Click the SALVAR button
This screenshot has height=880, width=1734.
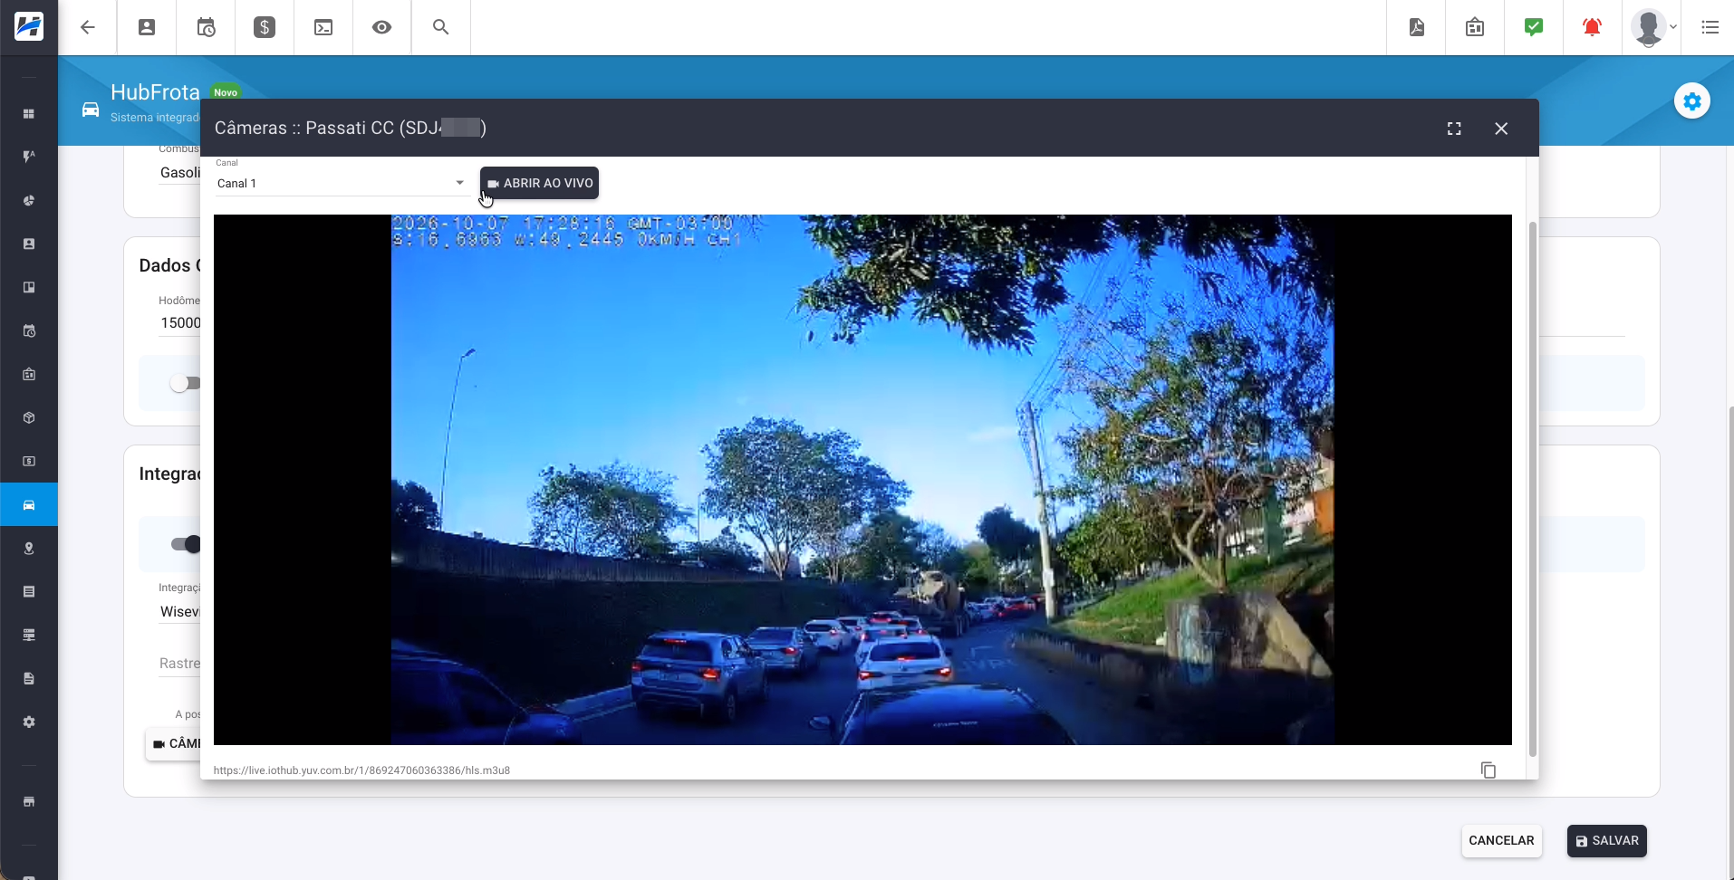click(1607, 841)
